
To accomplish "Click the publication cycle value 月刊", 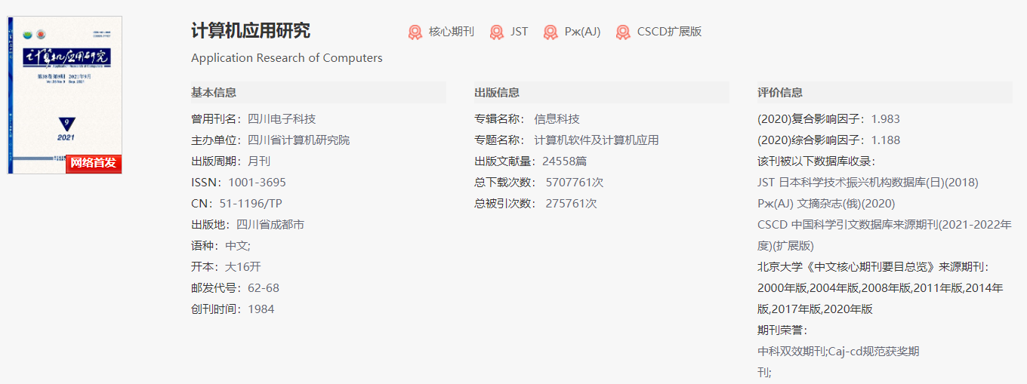I will [259, 161].
